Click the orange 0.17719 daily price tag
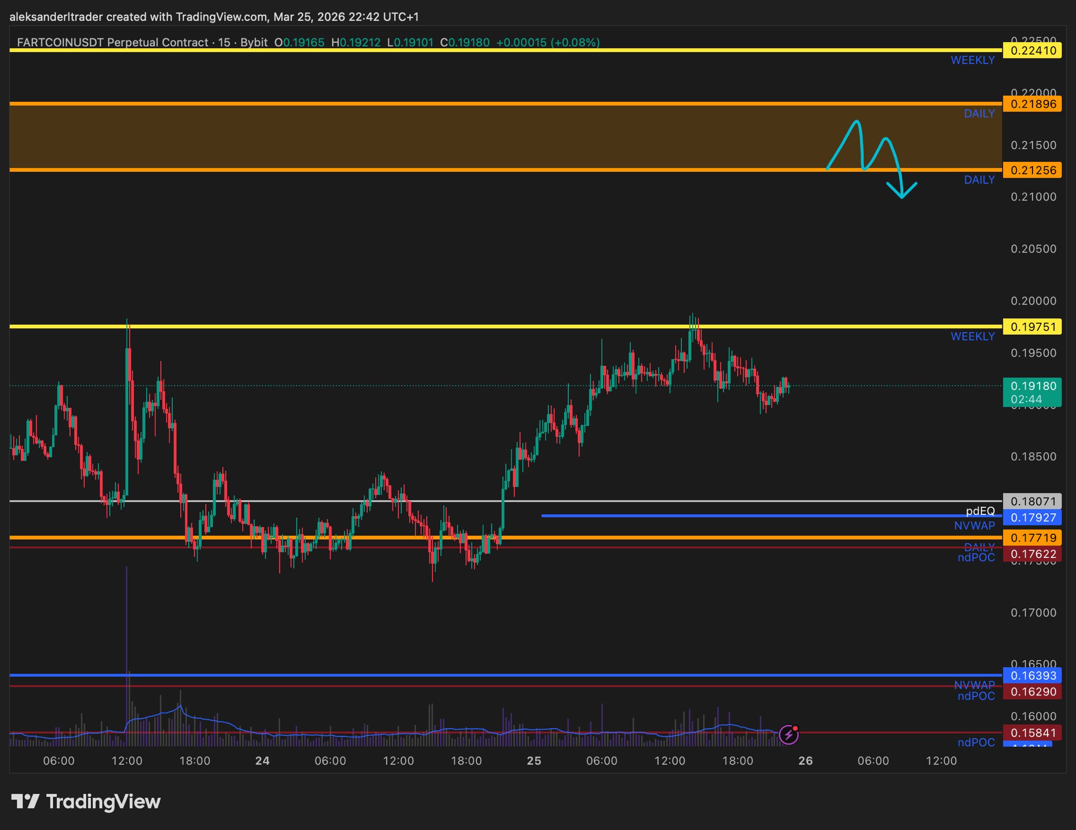The width and height of the screenshot is (1076, 830). 1032,537
